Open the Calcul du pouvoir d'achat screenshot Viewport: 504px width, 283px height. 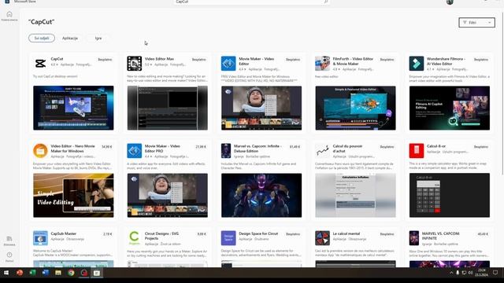(355, 196)
